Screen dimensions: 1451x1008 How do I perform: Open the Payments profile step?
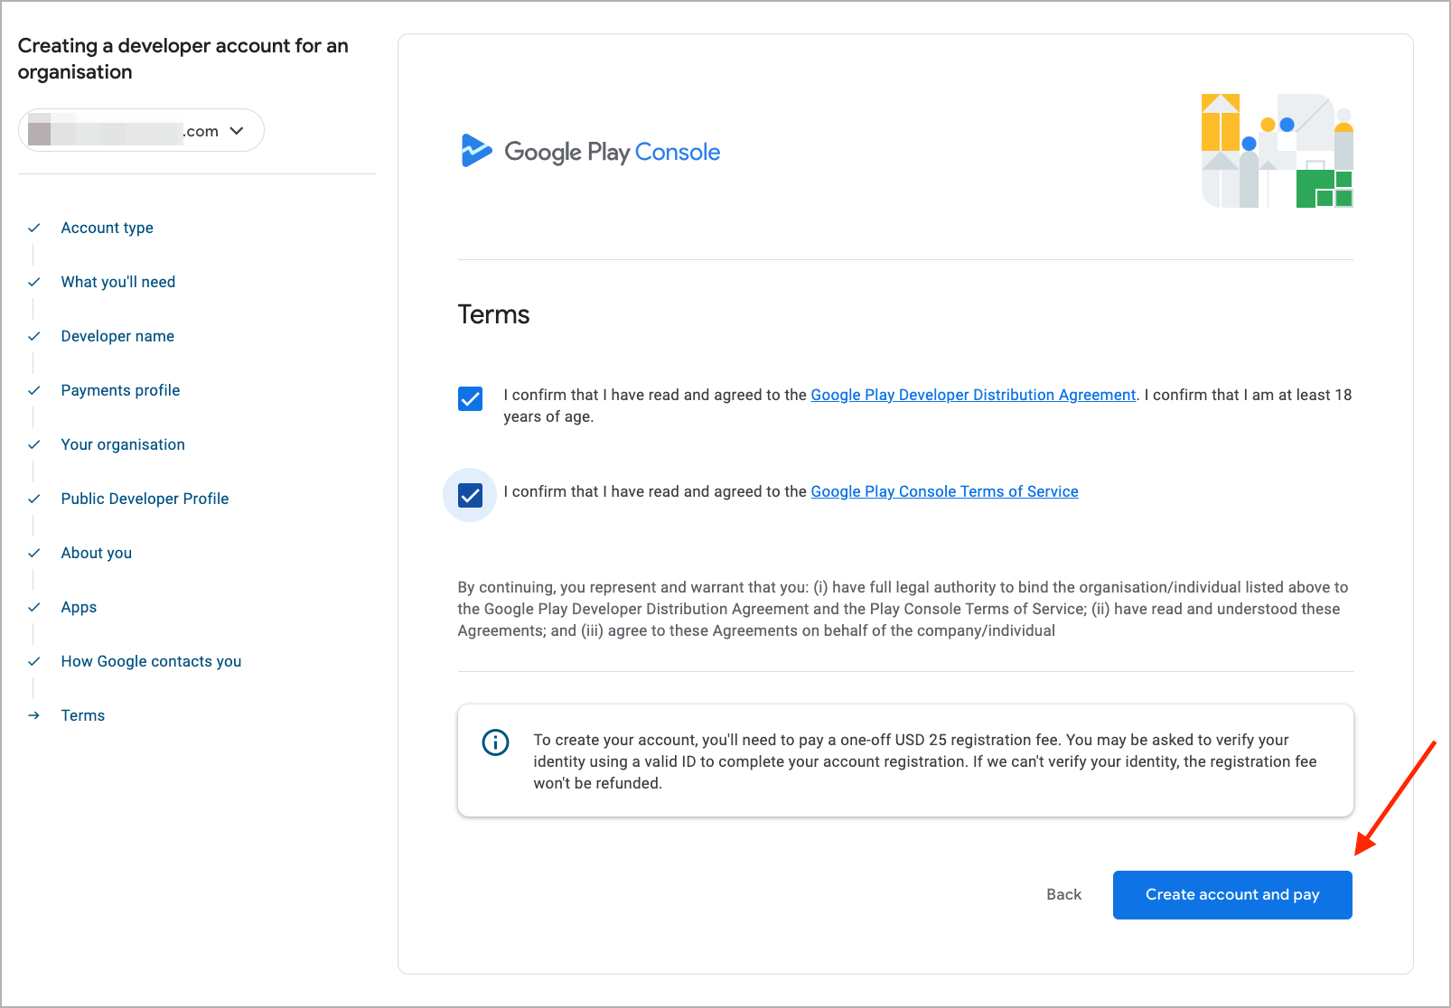coord(120,390)
